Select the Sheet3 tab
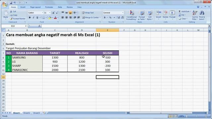 coord(36,113)
